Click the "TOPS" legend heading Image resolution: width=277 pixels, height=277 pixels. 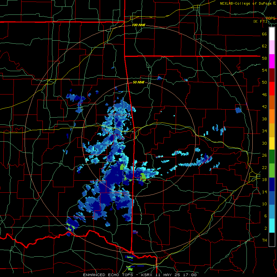271,18
